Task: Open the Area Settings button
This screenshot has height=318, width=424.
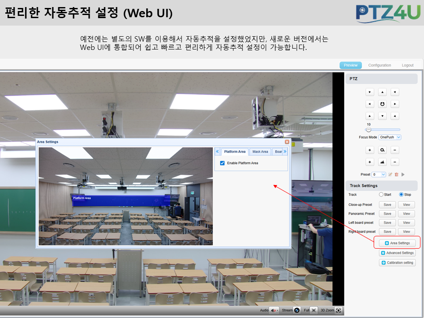Action: pyautogui.click(x=397, y=243)
